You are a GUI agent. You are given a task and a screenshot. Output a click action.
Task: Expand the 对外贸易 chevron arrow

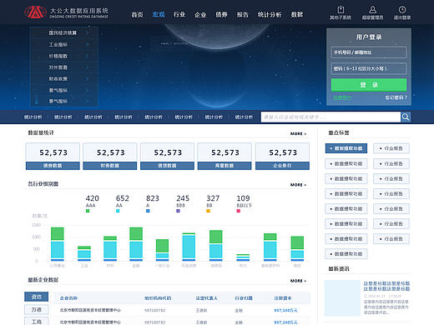[87, 67]
